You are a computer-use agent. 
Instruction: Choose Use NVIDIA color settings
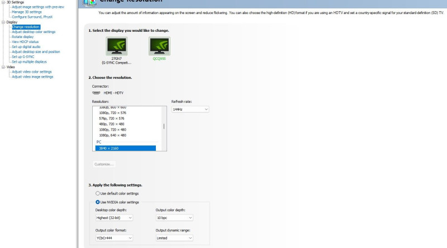(x=97, y=202)
